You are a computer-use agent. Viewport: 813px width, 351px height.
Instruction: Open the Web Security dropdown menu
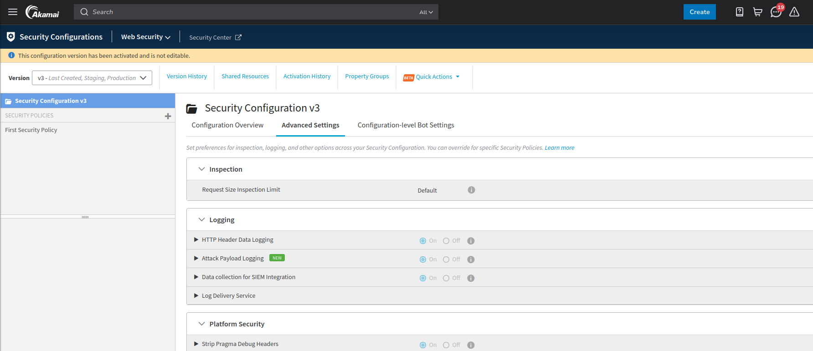pos(146,37)
